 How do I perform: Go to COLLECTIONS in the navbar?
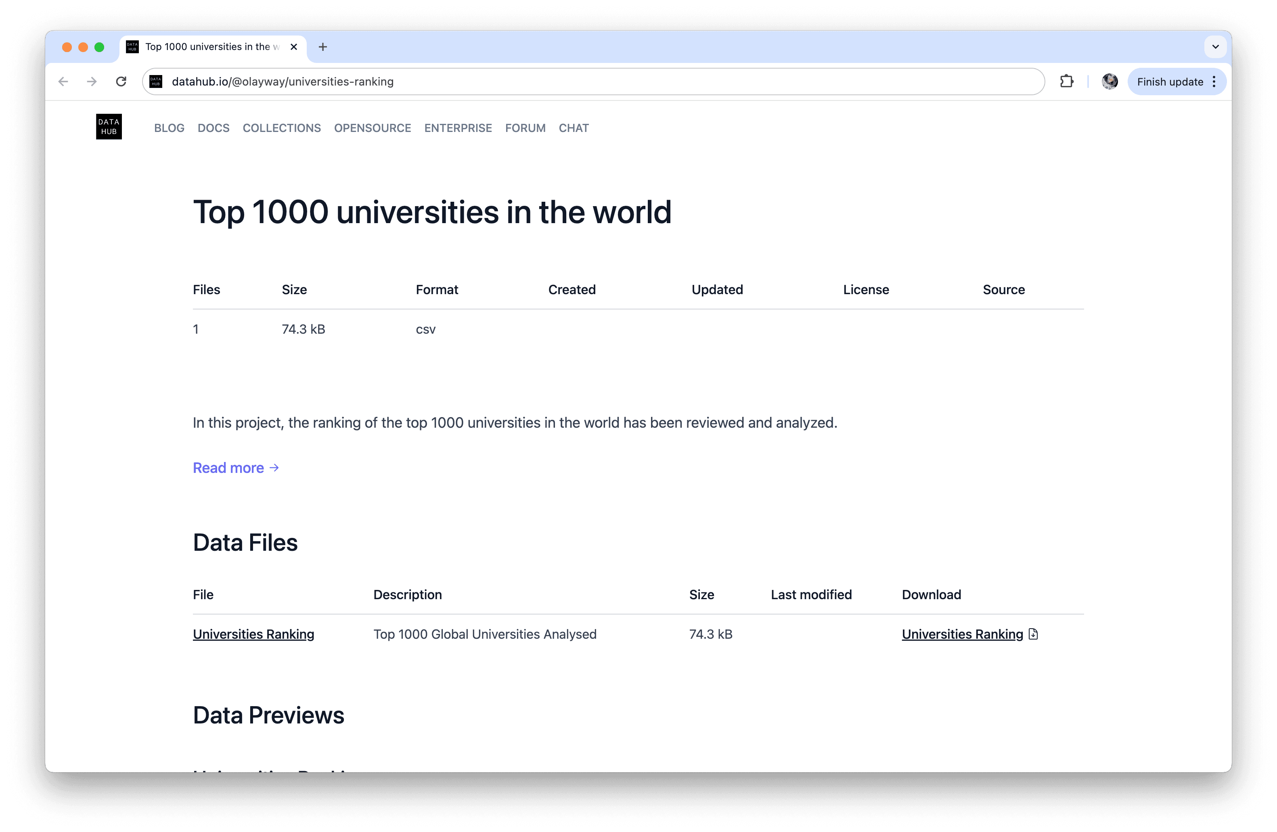tap(282, 128)
